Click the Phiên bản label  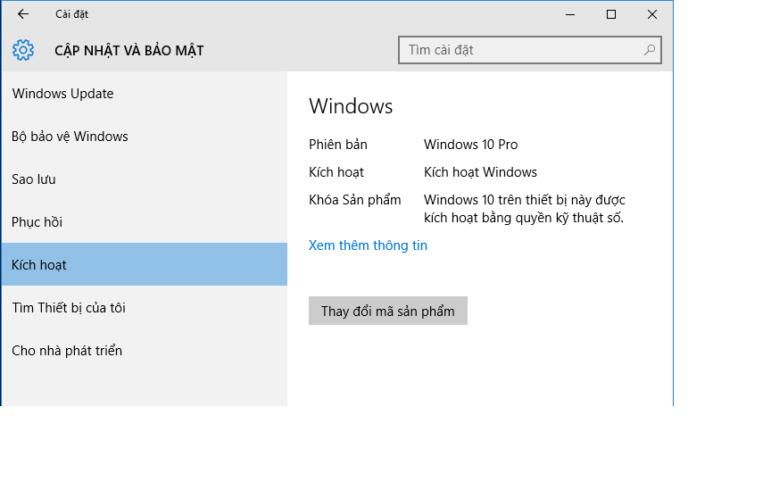tap(338, 145)
